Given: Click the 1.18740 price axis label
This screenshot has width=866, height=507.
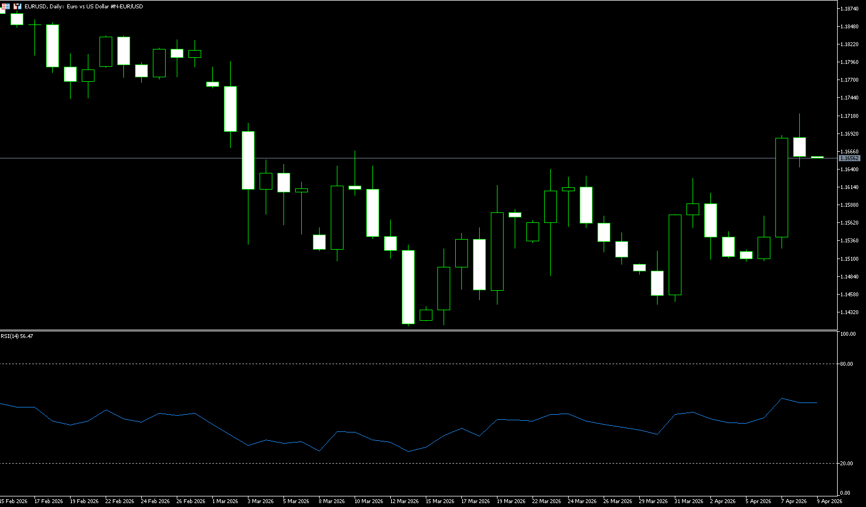Looking at the screenshot, I should 849,9.
